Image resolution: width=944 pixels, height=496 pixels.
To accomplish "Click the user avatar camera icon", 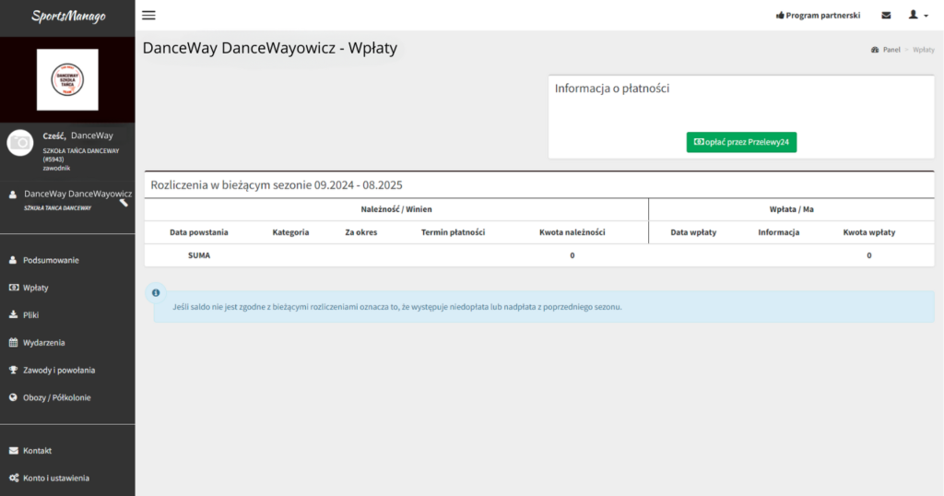I will click(x=20, y=143).
